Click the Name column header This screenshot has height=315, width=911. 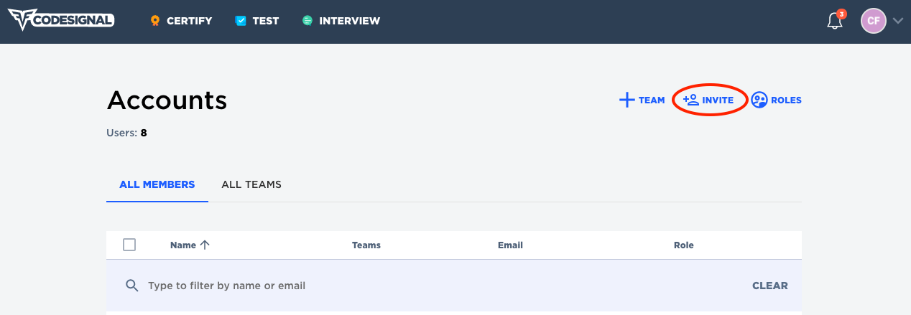(183, 245)
